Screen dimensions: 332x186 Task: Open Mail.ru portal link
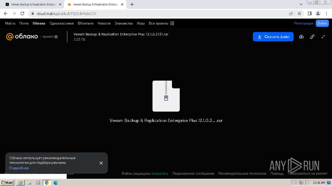(10, 23)
